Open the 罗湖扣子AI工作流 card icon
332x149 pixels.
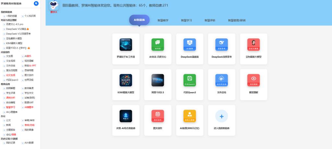coord(126,45)
